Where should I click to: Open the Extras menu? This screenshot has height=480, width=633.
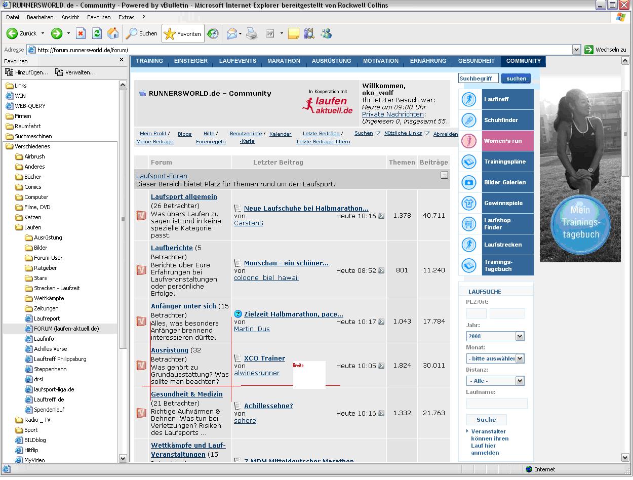coord(126,17)
